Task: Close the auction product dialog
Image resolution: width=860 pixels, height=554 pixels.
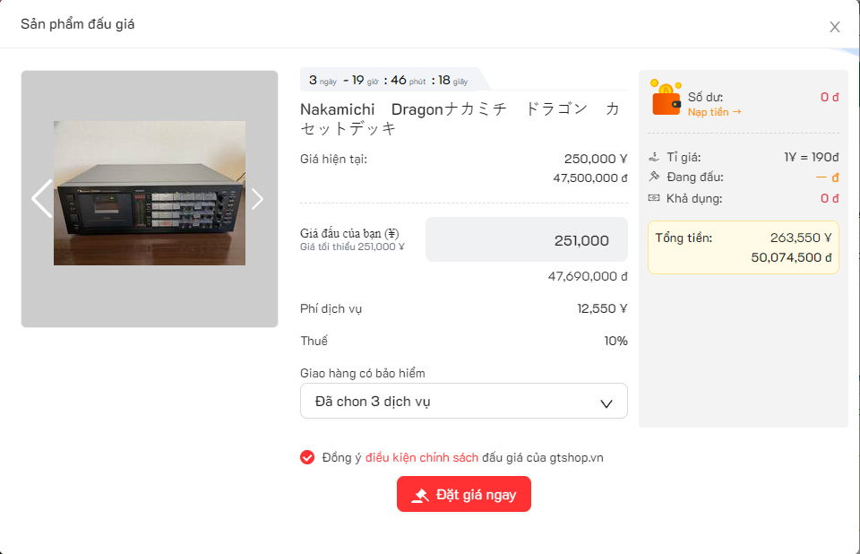Action: tap(835, 27)
